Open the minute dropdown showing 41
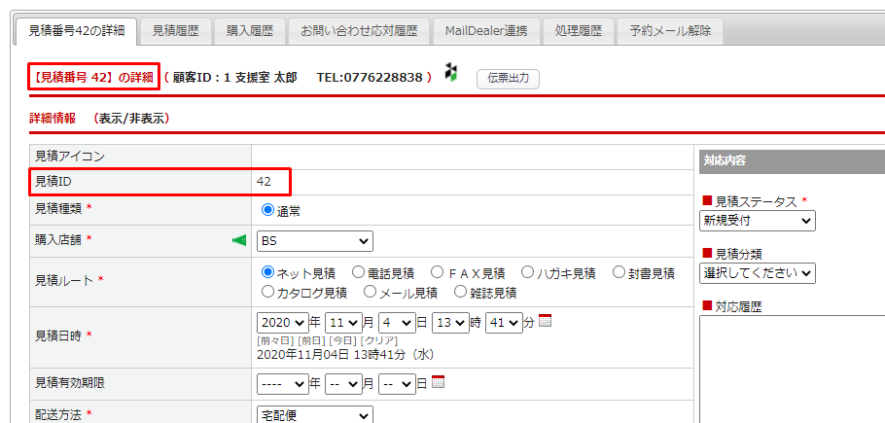The width and height of the screenshot is (885, 423). tap(504, 323)
